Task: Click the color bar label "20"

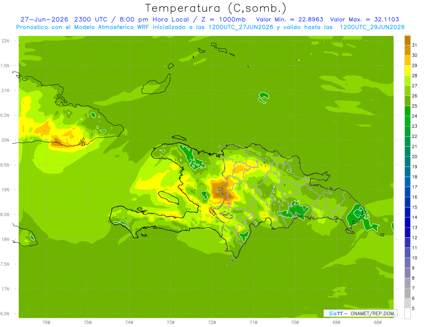Action: (x=415, y=157)
